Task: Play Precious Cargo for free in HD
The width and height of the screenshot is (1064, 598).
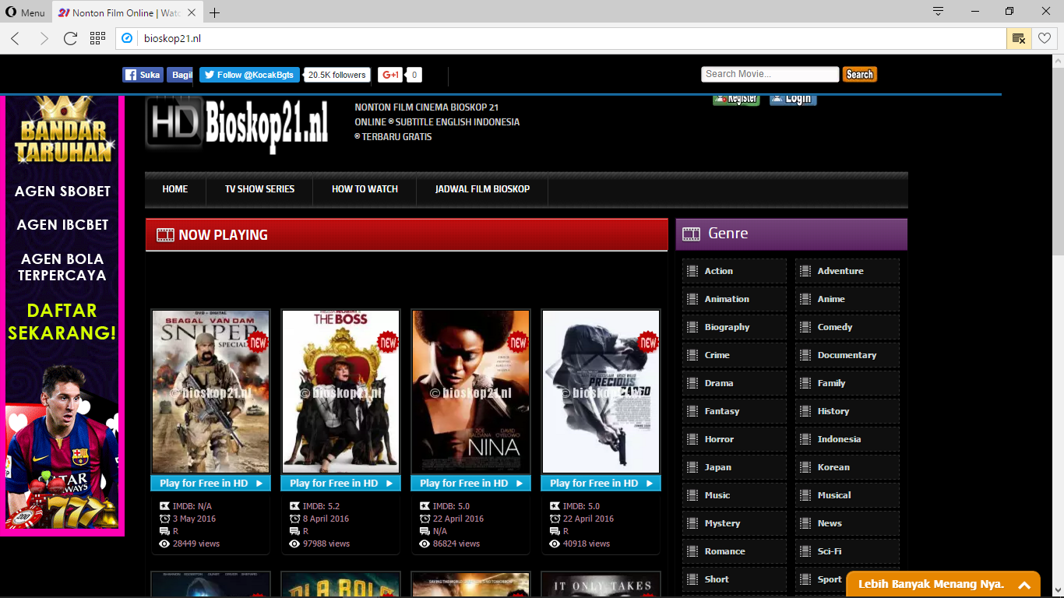Action: pyautogui.click(x=601, y=483)
